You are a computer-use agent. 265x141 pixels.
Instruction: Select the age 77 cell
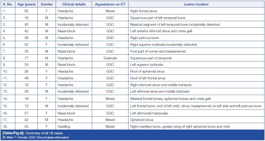tap(26, 58)
